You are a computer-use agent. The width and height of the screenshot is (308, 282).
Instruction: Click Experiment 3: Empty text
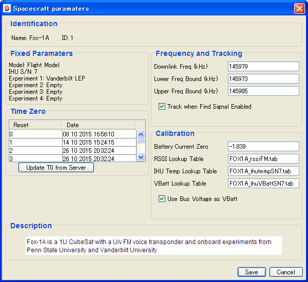pos(35,92)
